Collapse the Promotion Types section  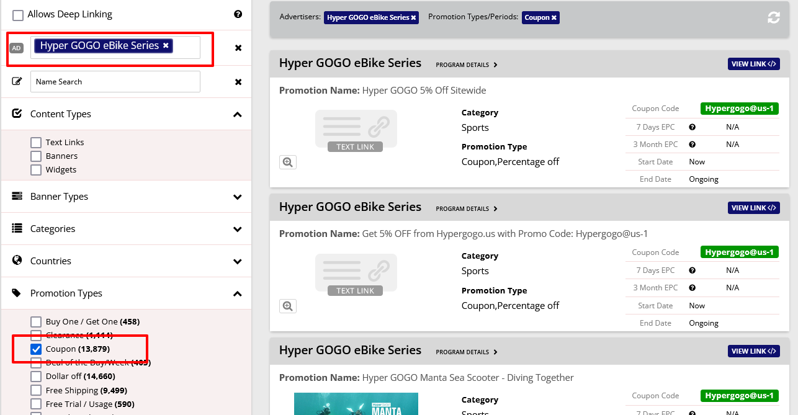[x=237, y=293]
